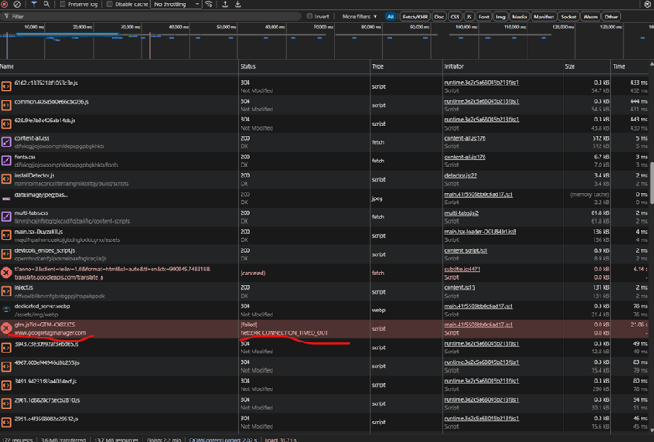
Task: Open the network search magnifier
Action: pos(48,4)
